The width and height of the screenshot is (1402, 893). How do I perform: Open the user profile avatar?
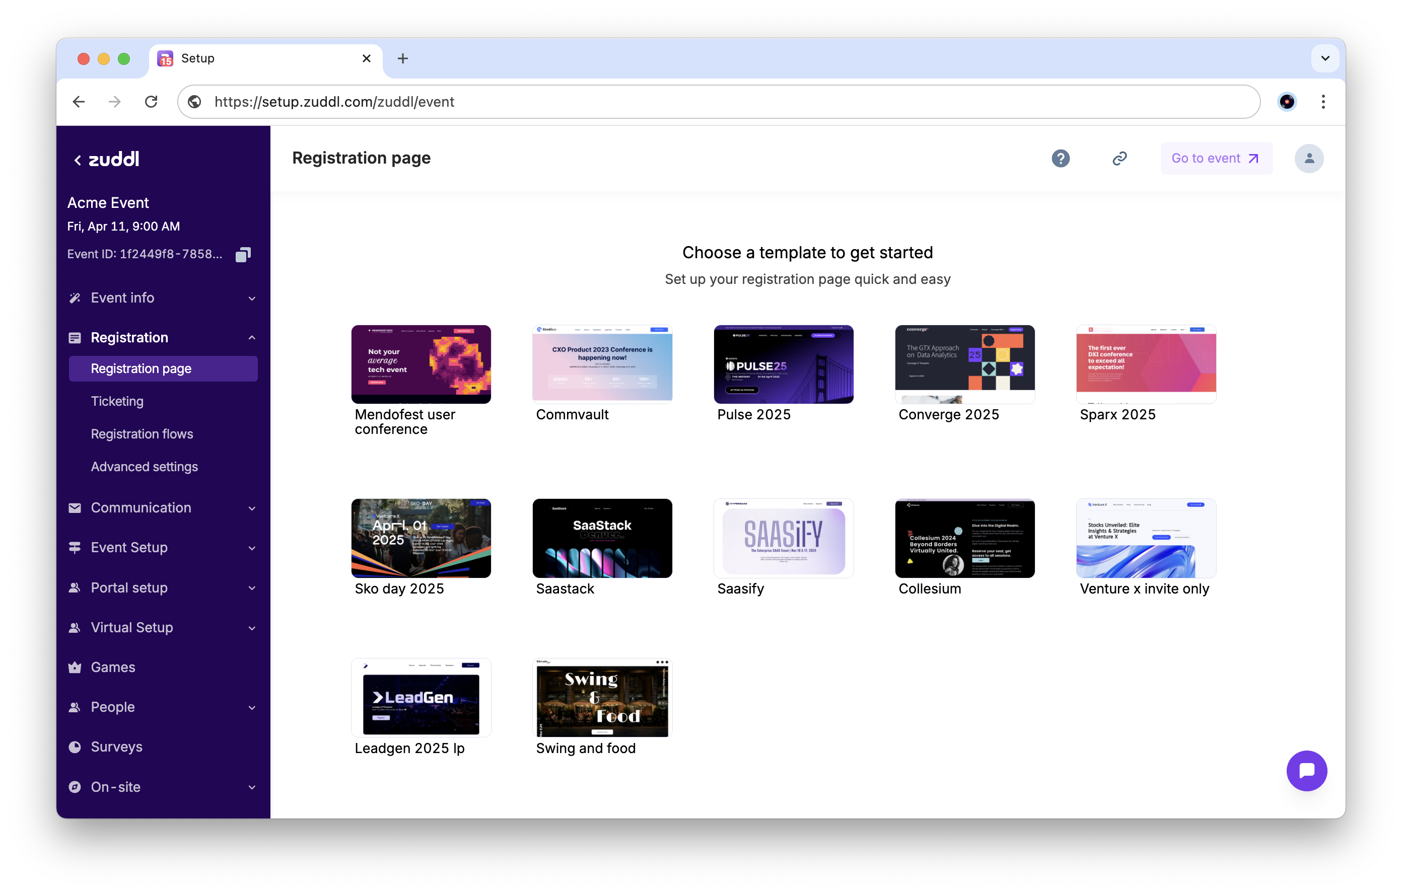(1308, 159)
